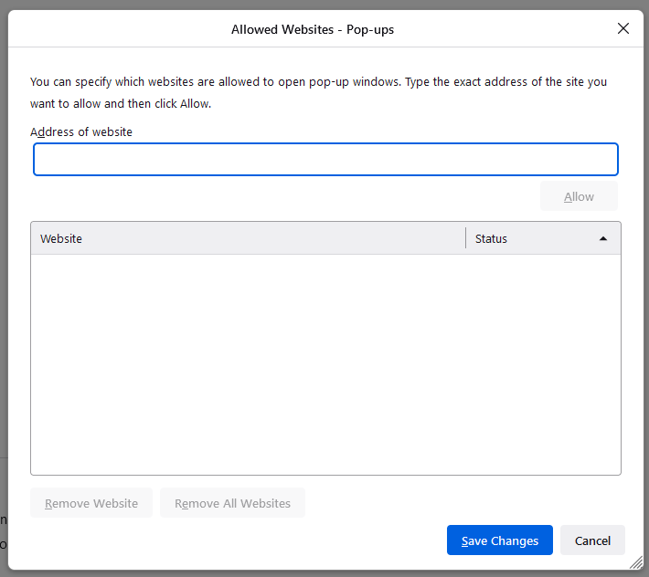Close the Allowed Websites dialog with X

(623, 28)
